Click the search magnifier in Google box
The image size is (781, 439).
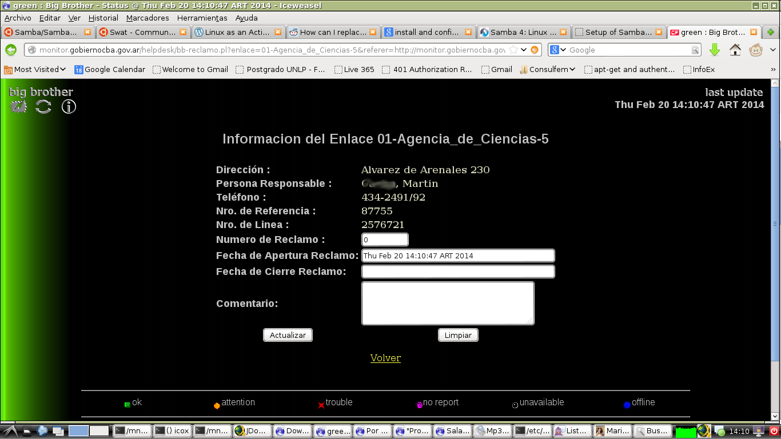(695, 50)
